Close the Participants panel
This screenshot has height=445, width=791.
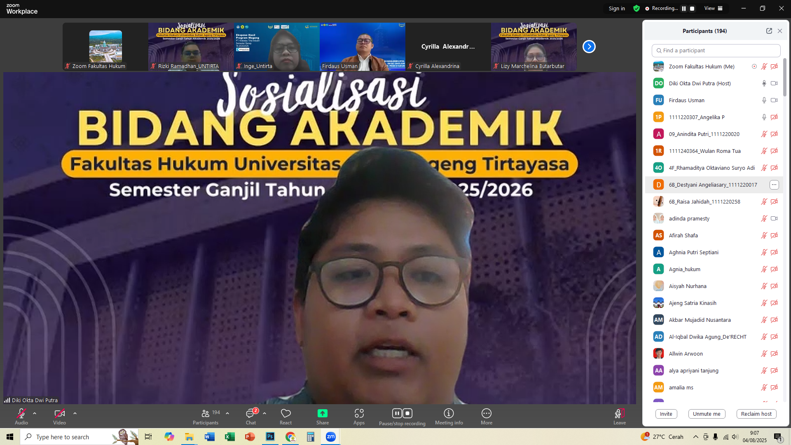point(780,31)
